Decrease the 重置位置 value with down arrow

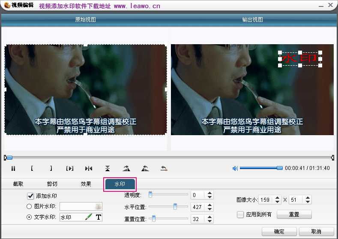[209, 221]
